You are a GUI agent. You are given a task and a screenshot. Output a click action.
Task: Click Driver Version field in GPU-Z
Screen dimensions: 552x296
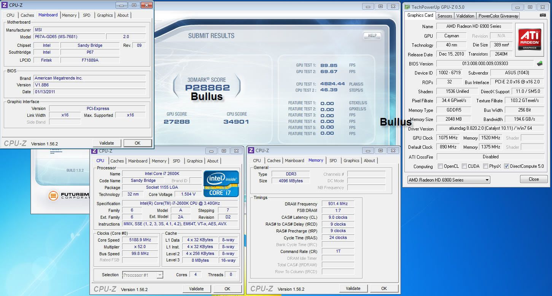[490, 129]
